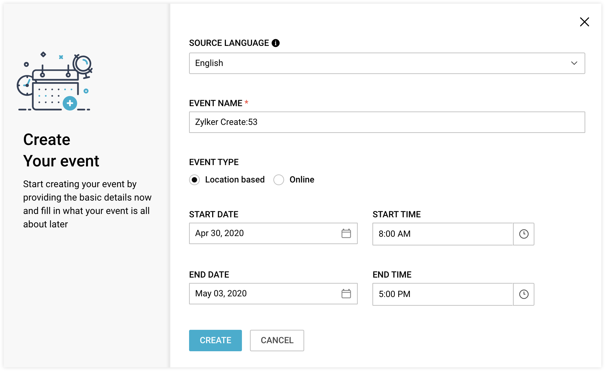605x371 pixels.
Task: Focus the Event Name text field
Action: click(x=387, y=122)
